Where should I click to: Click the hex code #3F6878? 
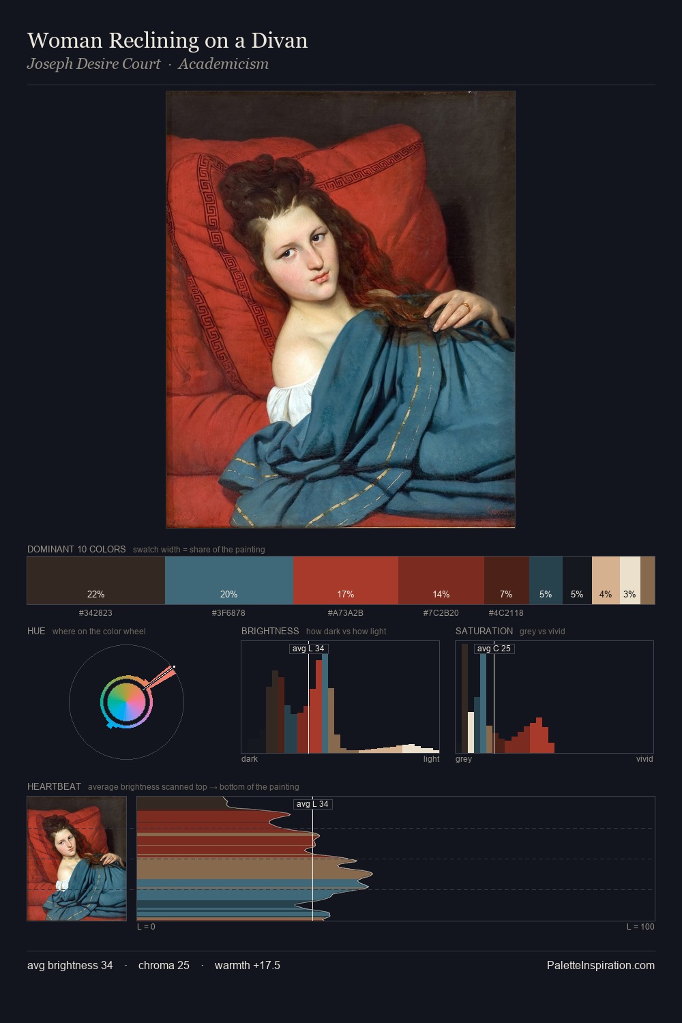[229, 613]
